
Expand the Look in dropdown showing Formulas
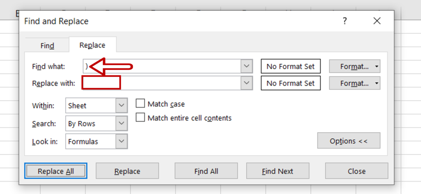pyautogui.click(x=122, y=141)
